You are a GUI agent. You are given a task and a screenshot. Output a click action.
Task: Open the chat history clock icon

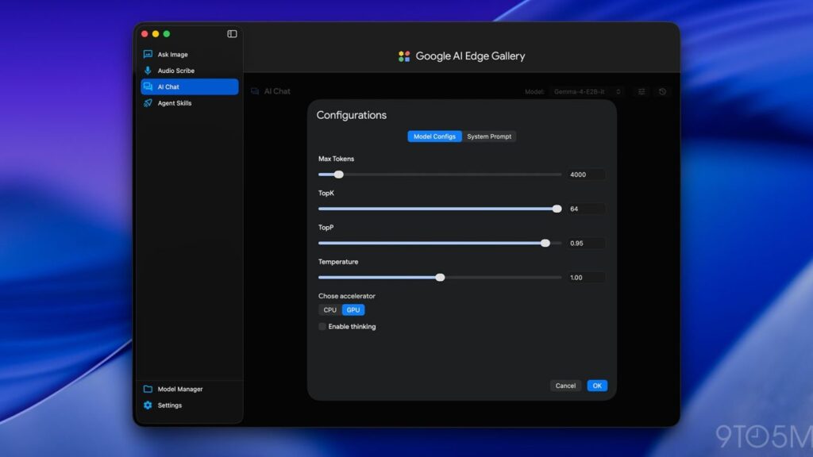coord(662,91)
